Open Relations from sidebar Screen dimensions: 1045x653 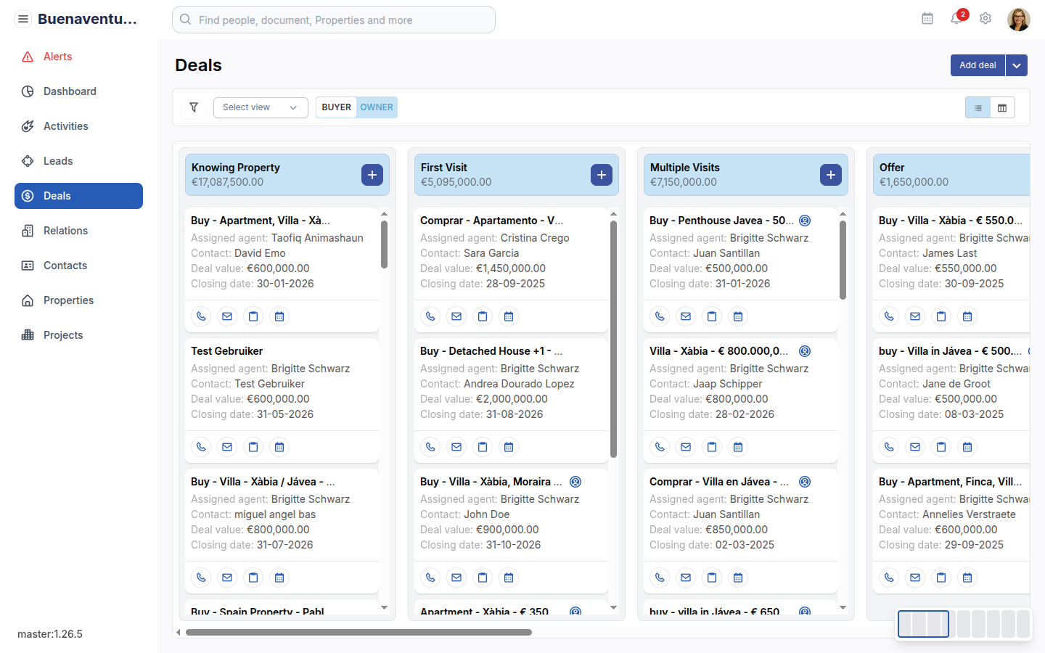(78, 231)
